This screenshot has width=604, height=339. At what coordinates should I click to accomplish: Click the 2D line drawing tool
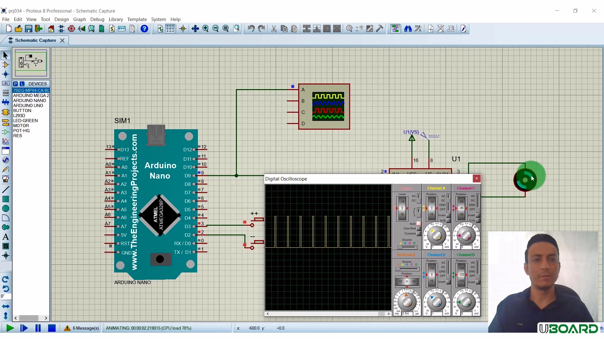click(x=5, y=190)
